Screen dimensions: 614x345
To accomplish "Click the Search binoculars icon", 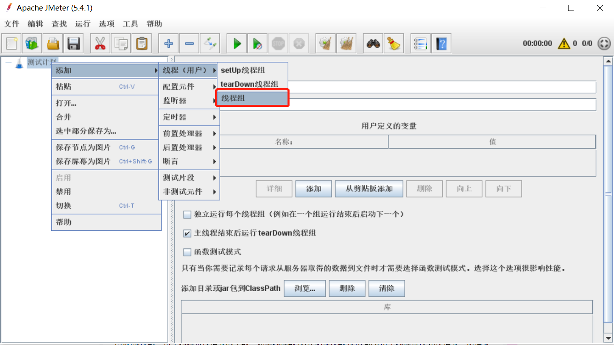I will tap(373, 43).
